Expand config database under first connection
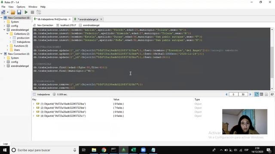Viewport: 275px width, 154px height. pos(4,26)
